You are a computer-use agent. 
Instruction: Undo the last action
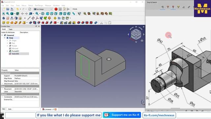point(17,9)
